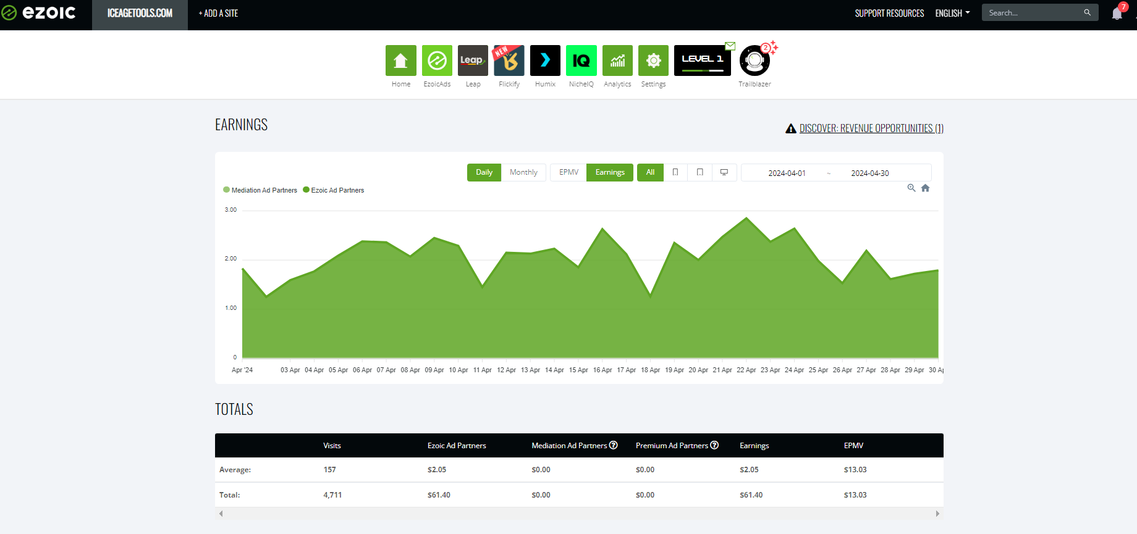This screenshot has height=534, width=1137.
Task: Open the NicheIQ icon
Action: click(x=581, y=60)
